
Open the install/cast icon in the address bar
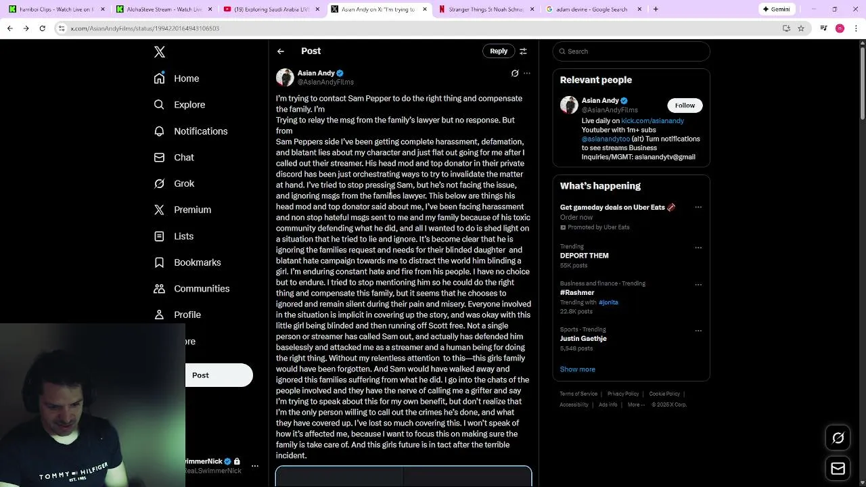[x=786, y=28]
